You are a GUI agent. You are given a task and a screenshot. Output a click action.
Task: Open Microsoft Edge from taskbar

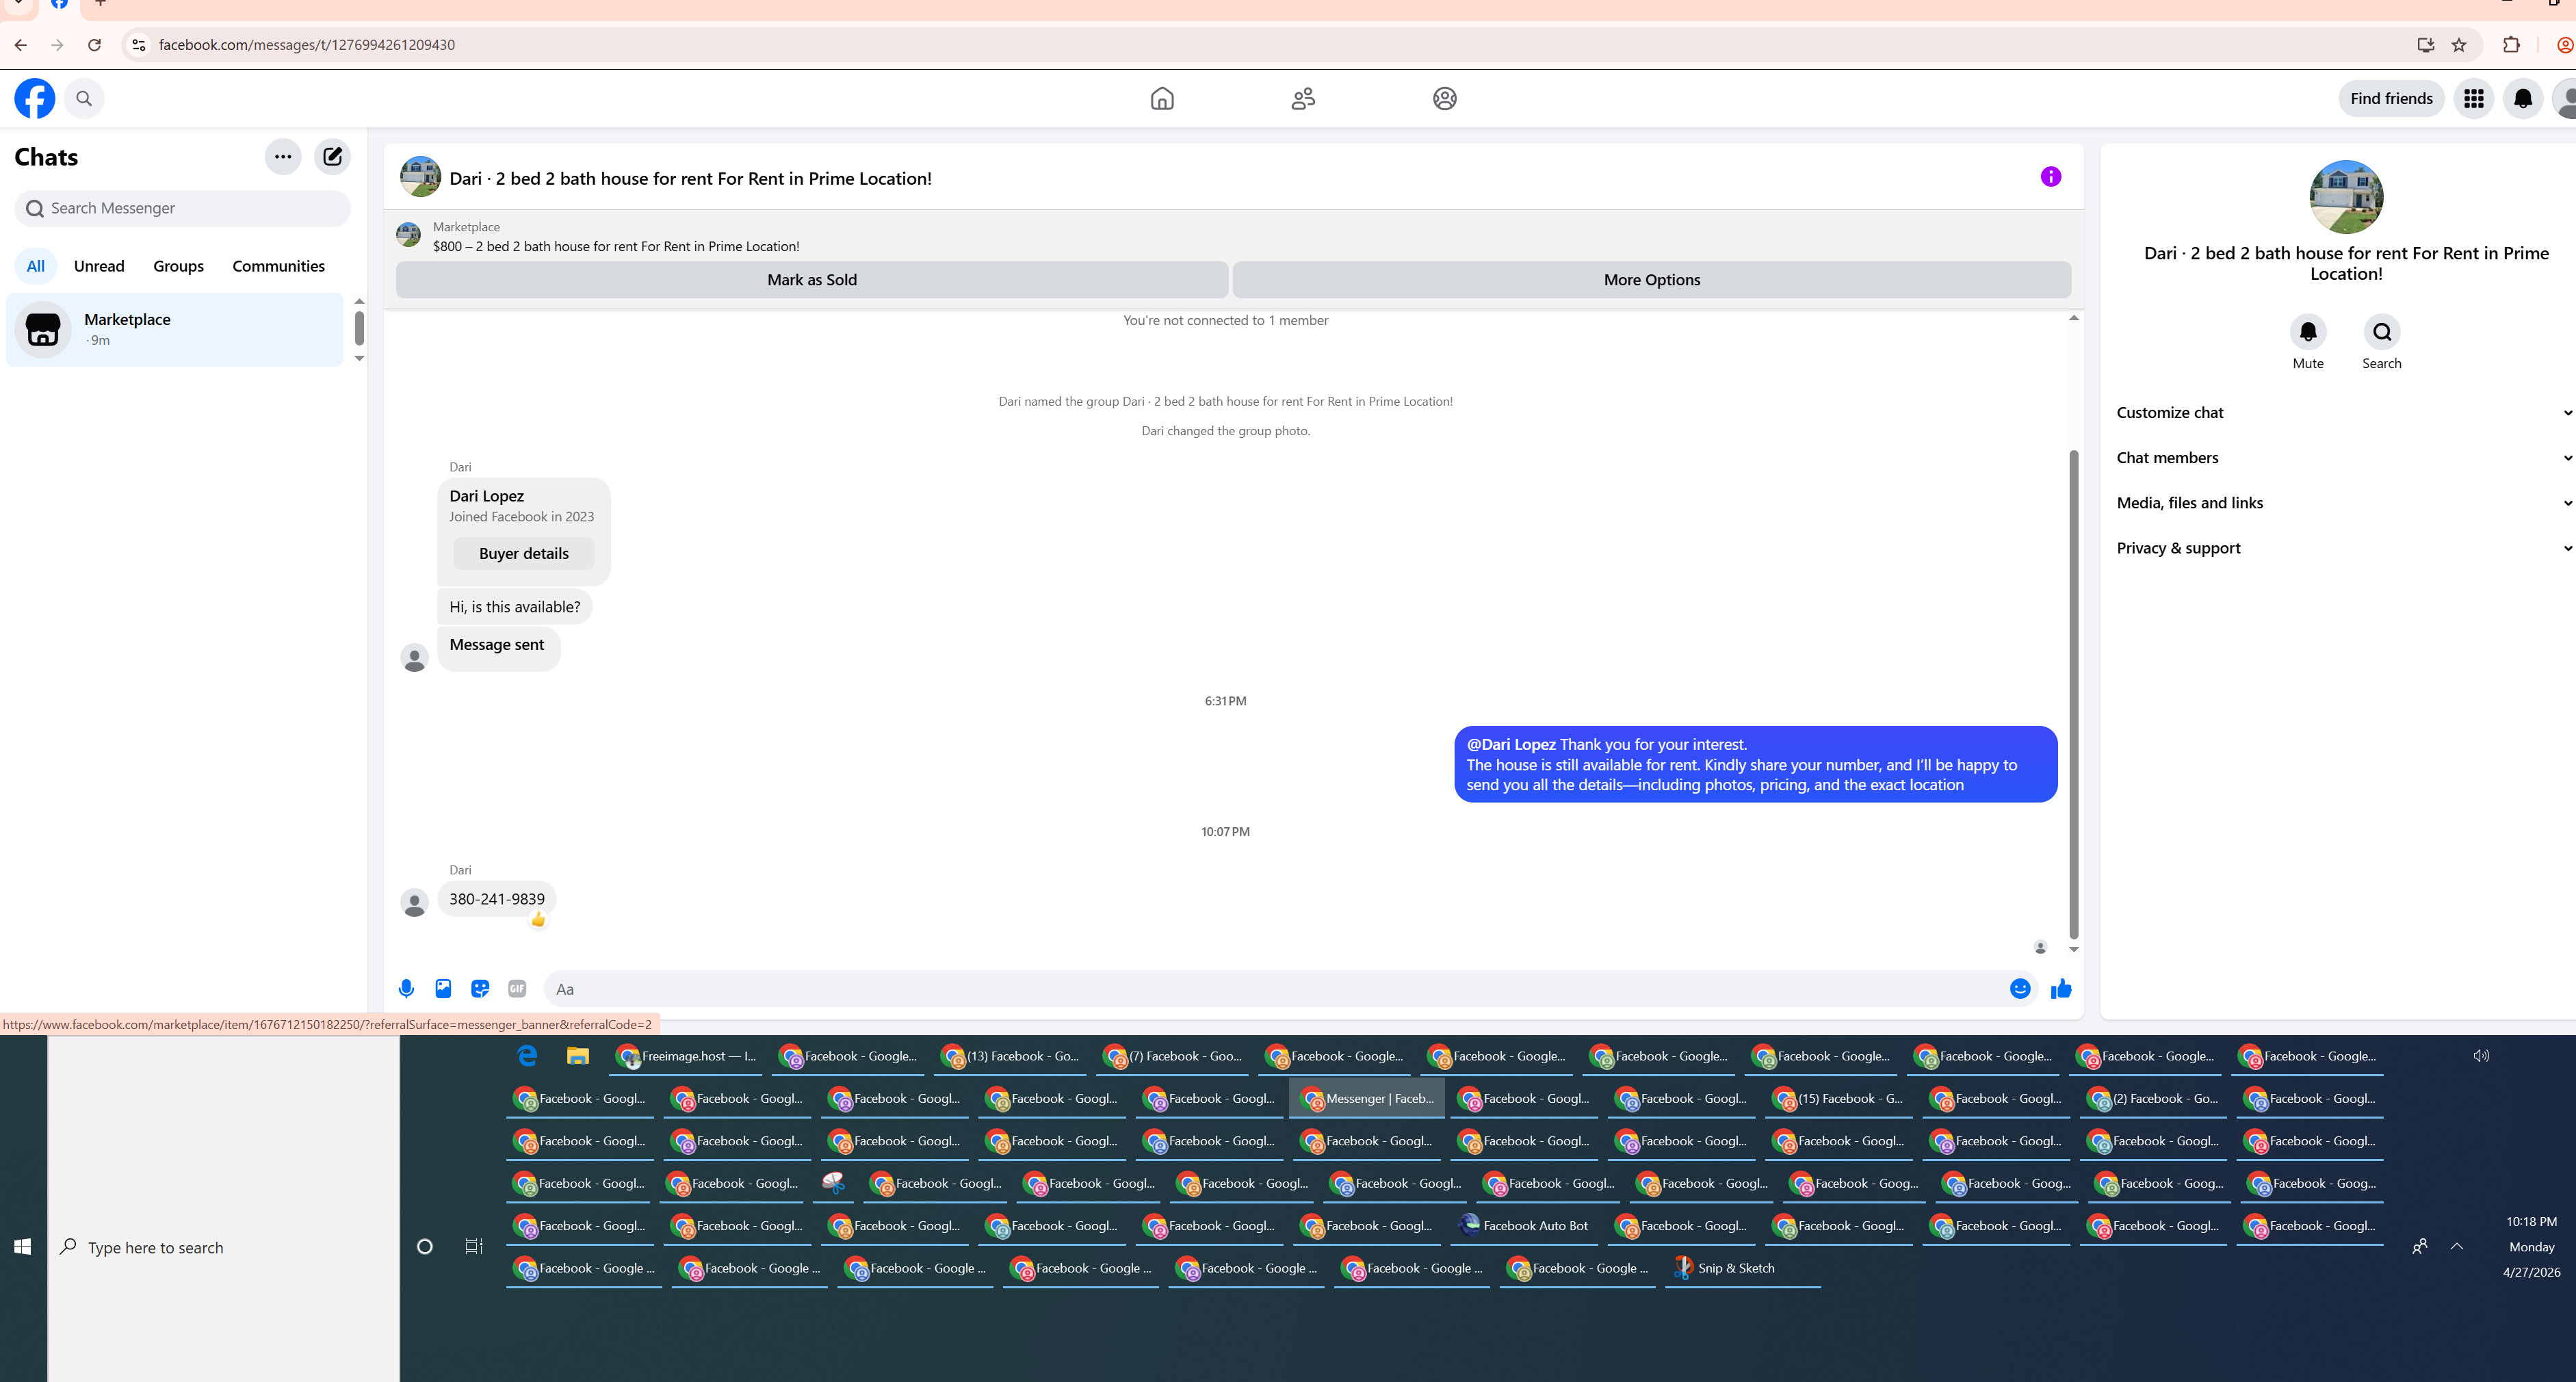click(x=527, y=1055)
